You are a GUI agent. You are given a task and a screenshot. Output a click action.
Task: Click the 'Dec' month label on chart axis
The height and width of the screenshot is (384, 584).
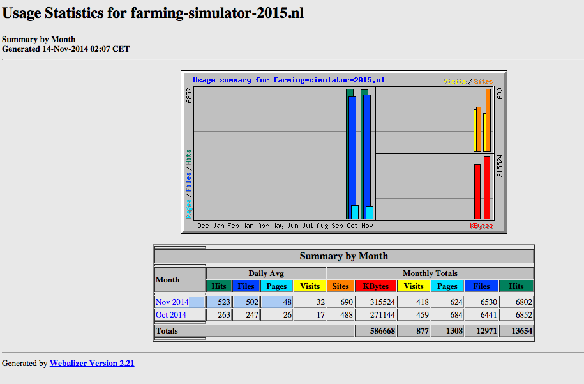pos(203,226)
